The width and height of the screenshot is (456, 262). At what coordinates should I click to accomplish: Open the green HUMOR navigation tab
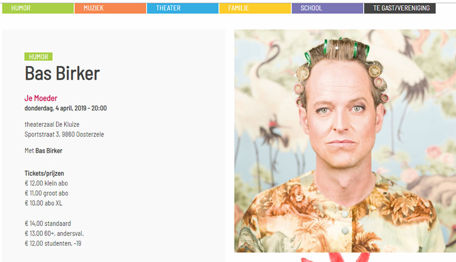pos(38,8)
